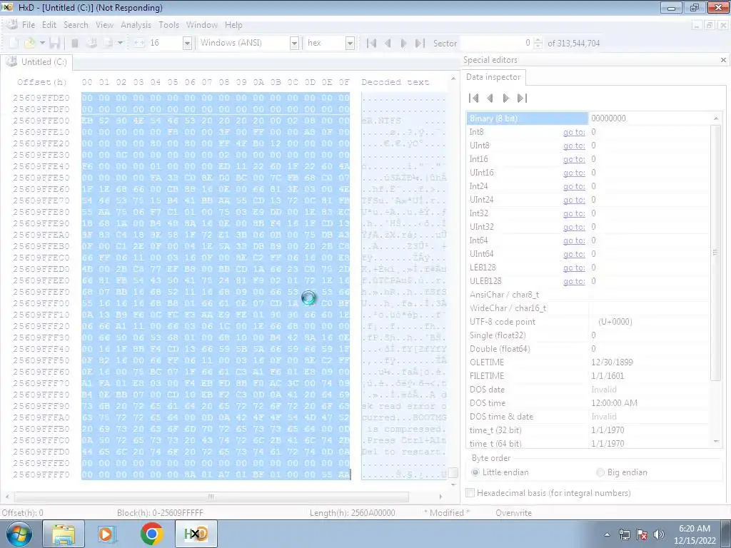Click go to link for Int32
Viewport: 731px width, 548px height.
[574, 213]
